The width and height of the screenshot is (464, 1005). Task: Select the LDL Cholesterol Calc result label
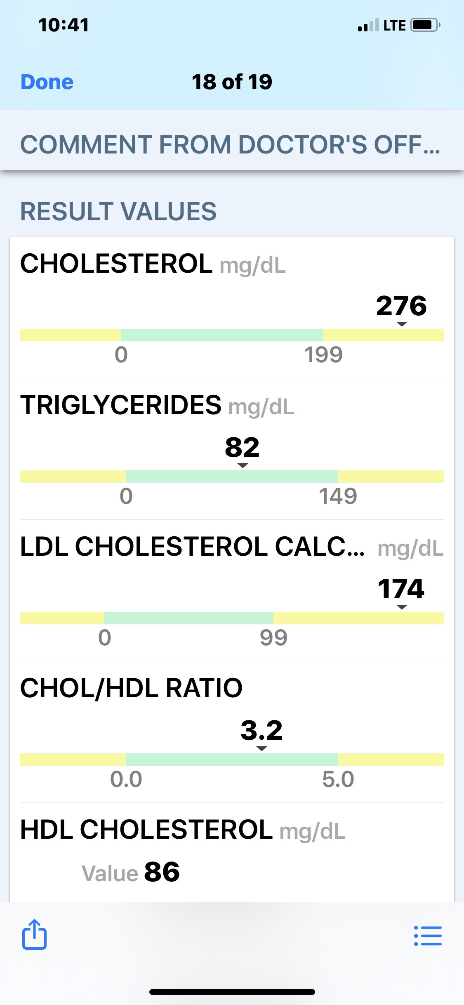(192, 547)
